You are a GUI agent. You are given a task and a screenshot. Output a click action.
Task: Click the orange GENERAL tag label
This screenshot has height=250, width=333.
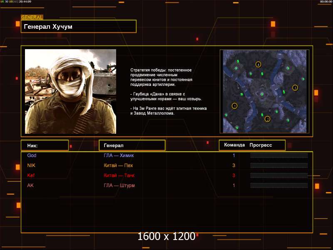pyautogui.click(x=32, y=17)
